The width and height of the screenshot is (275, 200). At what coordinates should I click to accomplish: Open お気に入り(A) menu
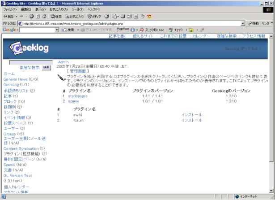pyautogui.click(x=59, y=9)
